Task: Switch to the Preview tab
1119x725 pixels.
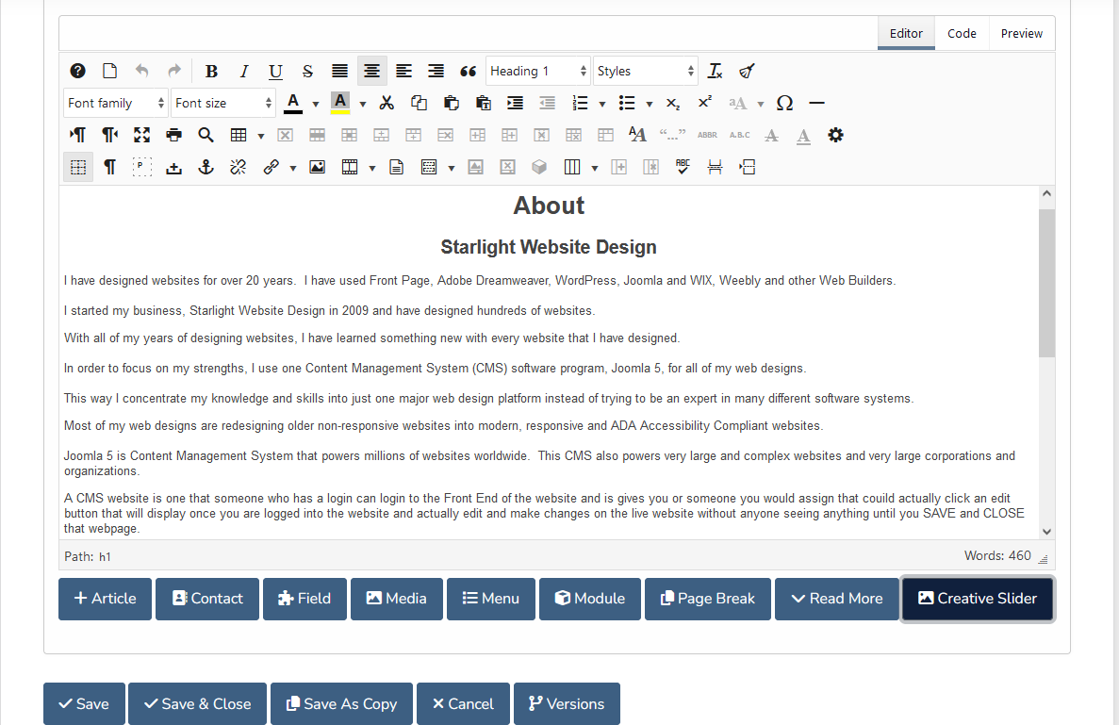Action: coord(1021,33)
